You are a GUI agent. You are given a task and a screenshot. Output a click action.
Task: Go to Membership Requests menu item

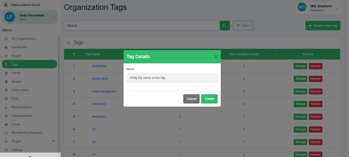click(27, 133)
